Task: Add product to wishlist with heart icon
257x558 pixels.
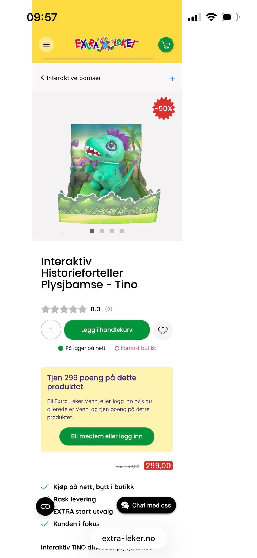Action: coord(163,330)
